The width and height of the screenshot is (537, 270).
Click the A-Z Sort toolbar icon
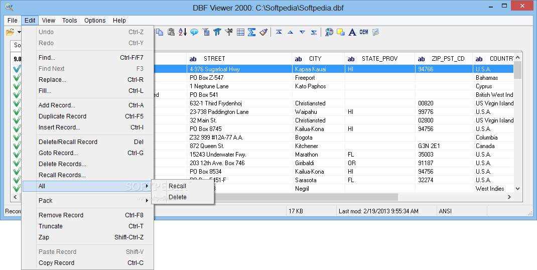183,32
